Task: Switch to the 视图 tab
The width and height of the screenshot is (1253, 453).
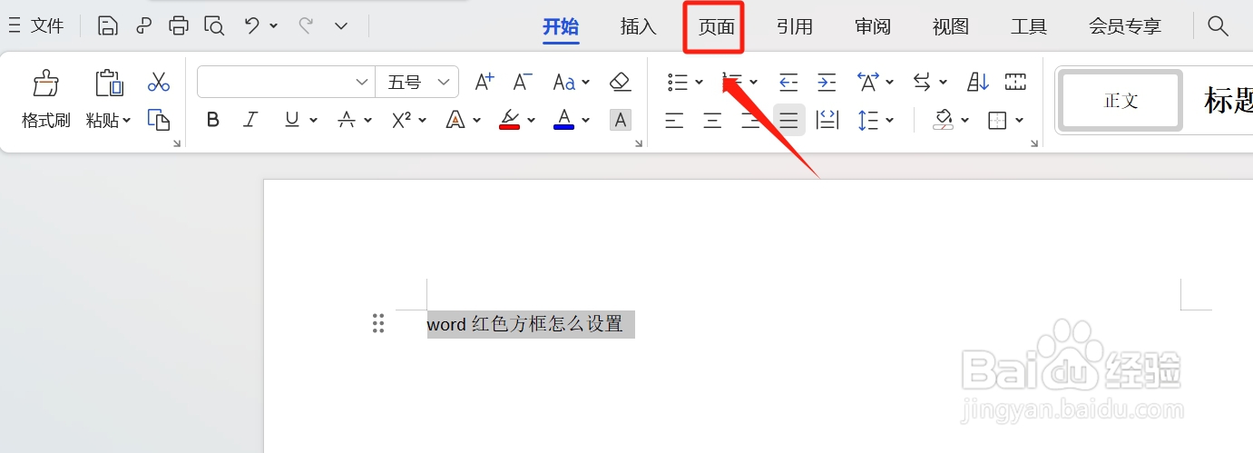Action: [x=951, y=26]
